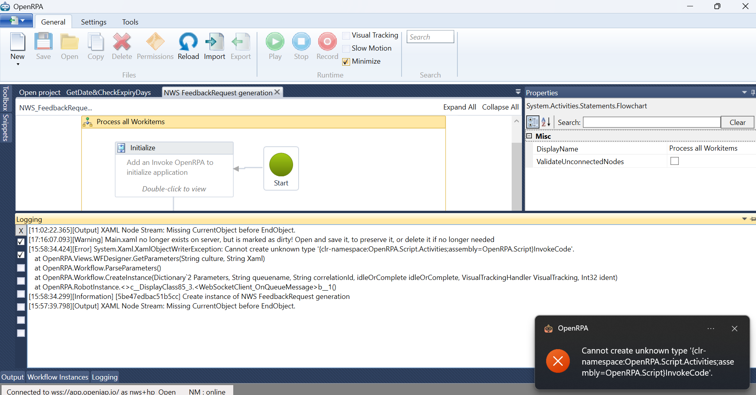Viewport: 756px width, 395px height.
Task: Click the Export icon
Action: tap(241, 42)
